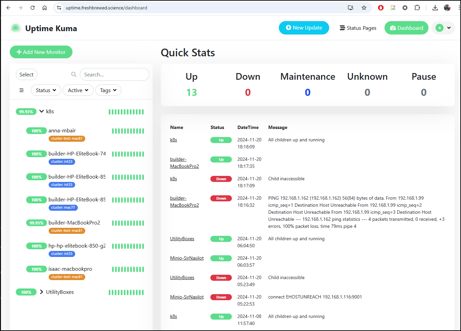Open k8s link dated 18:18:09

(x=173, y=140)
